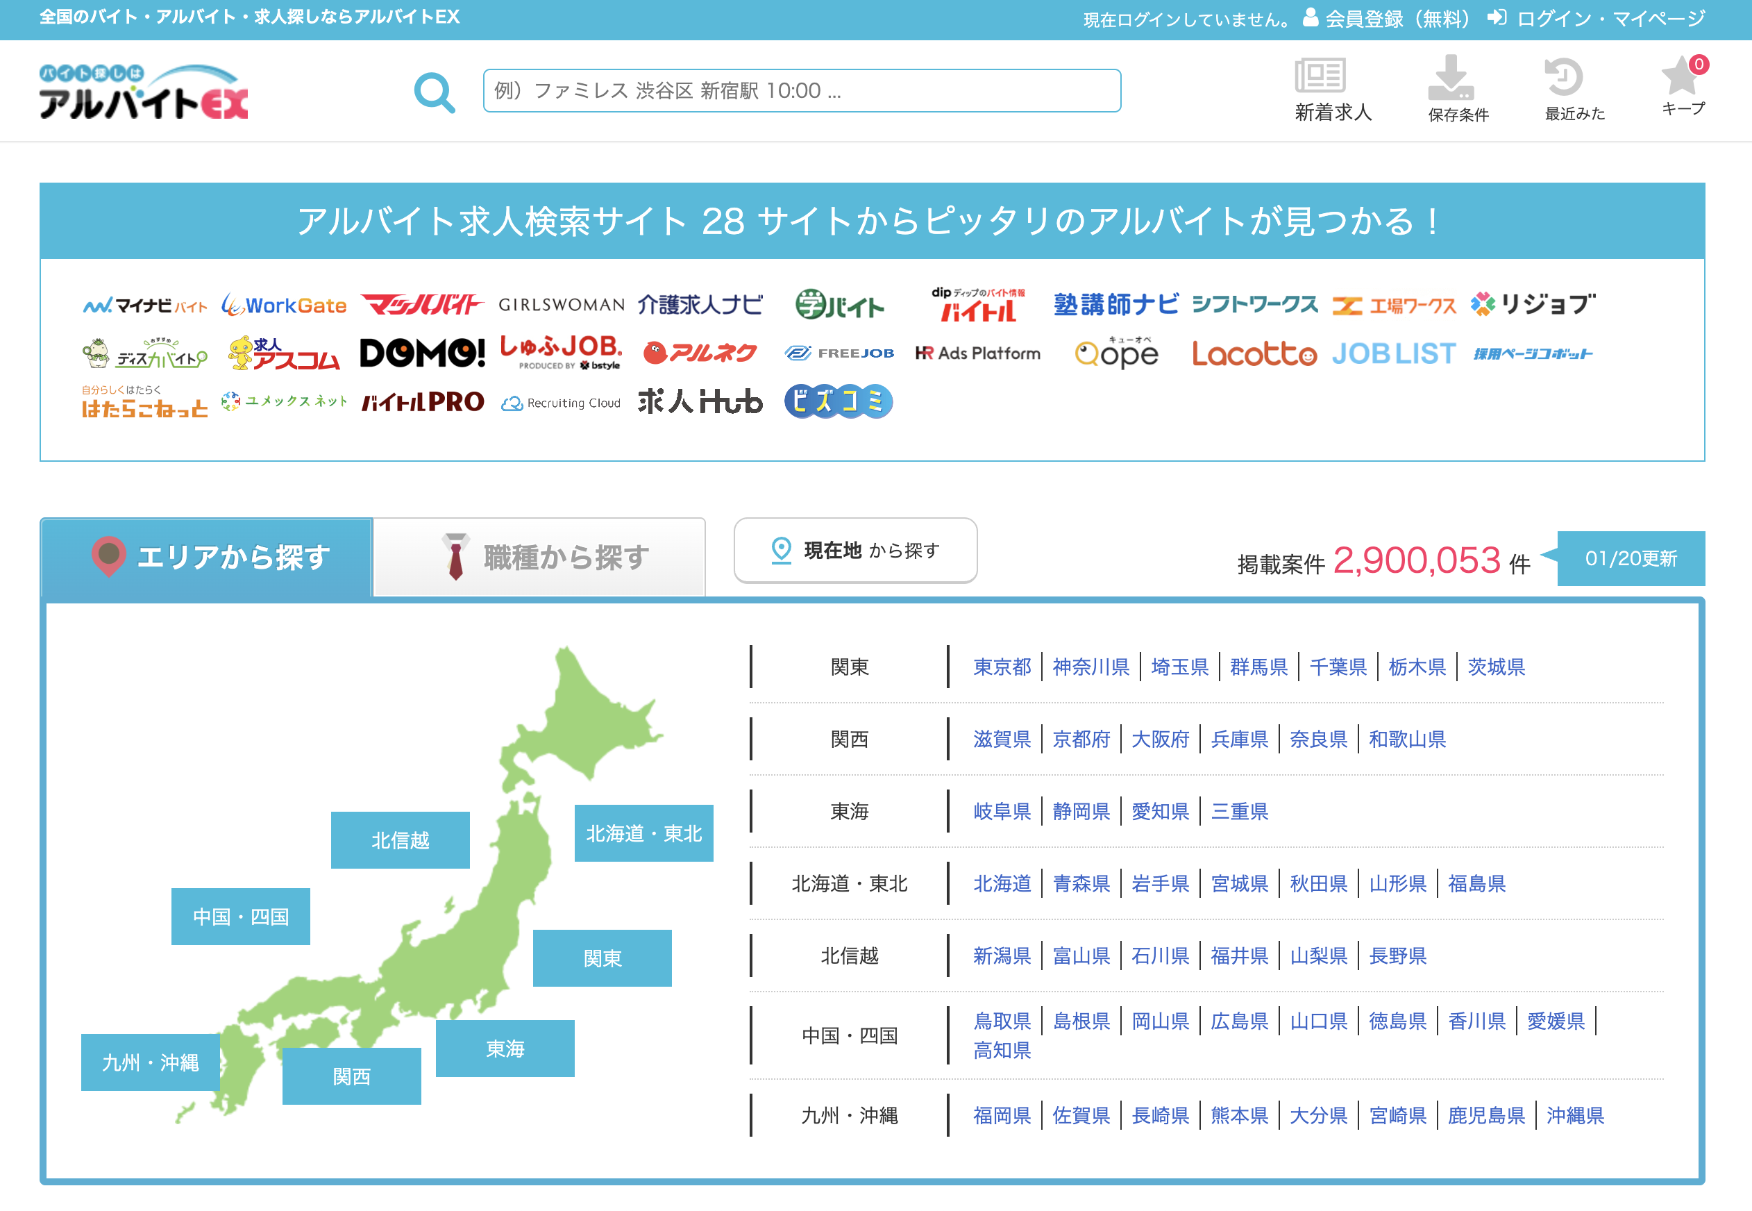The height and width of the screenshot is (1211, 1752).
Task: Select the 九州・沖縄 map region label
Action: pos(150,1062)
